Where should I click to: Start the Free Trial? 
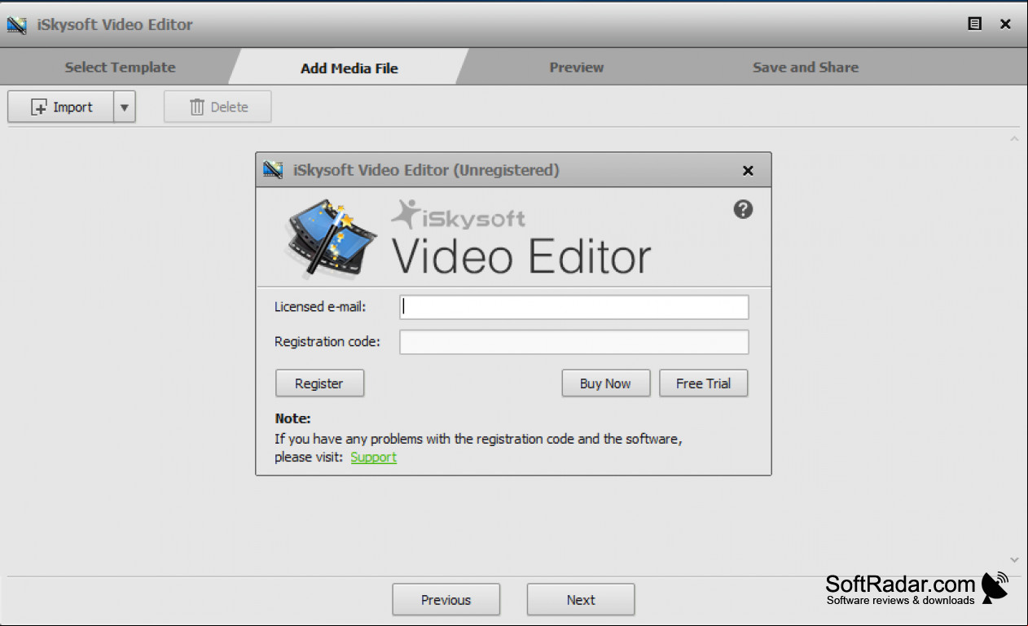tap(703, 383)
